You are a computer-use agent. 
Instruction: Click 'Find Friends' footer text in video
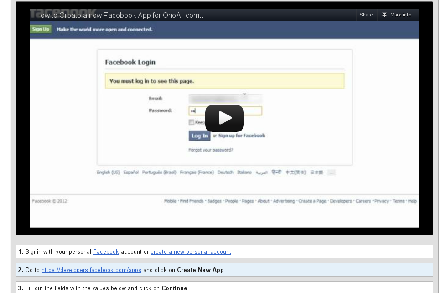(x=192, y=201)
